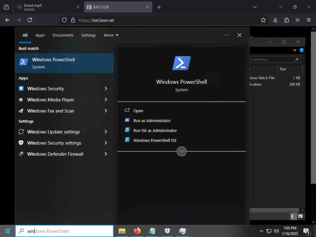The width and height of the screenshot is (316, 237).
Task: List all Firefox tabs dropdown arrow
Action: click(x=255, y=7)
